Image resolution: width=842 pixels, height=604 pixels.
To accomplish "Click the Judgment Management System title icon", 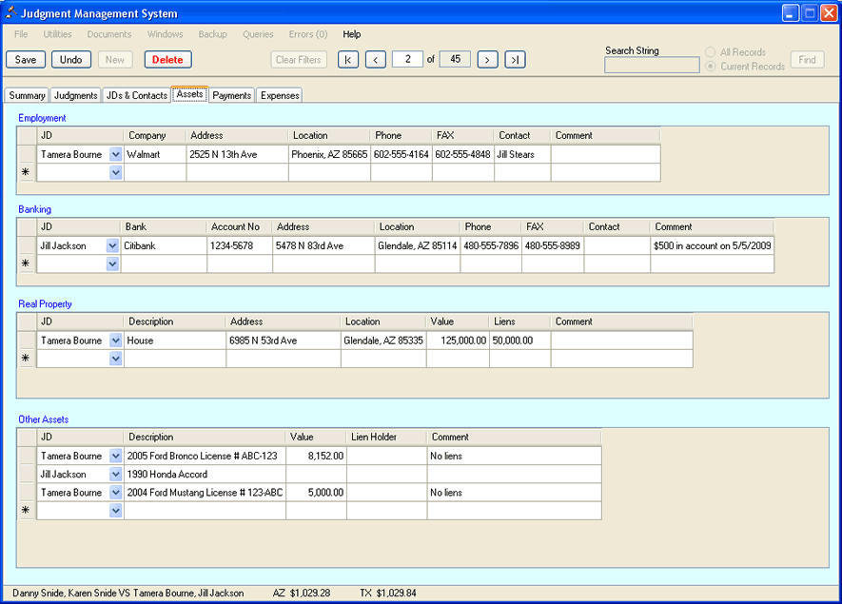I will (10, 13).
